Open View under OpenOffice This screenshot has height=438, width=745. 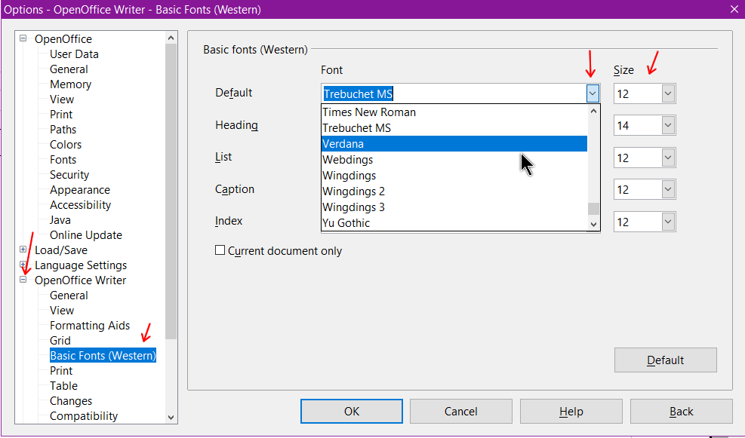point(62,100)
